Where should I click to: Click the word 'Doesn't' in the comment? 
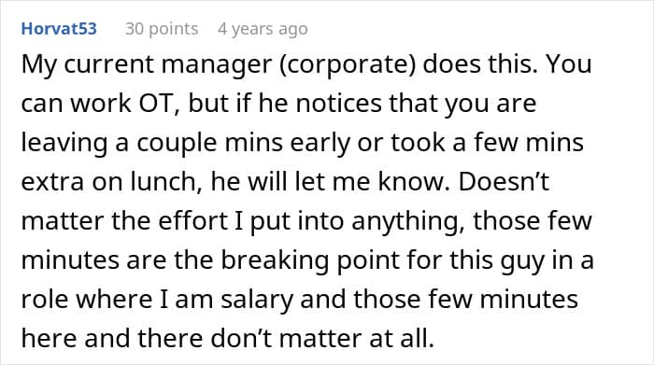point(504,182)
